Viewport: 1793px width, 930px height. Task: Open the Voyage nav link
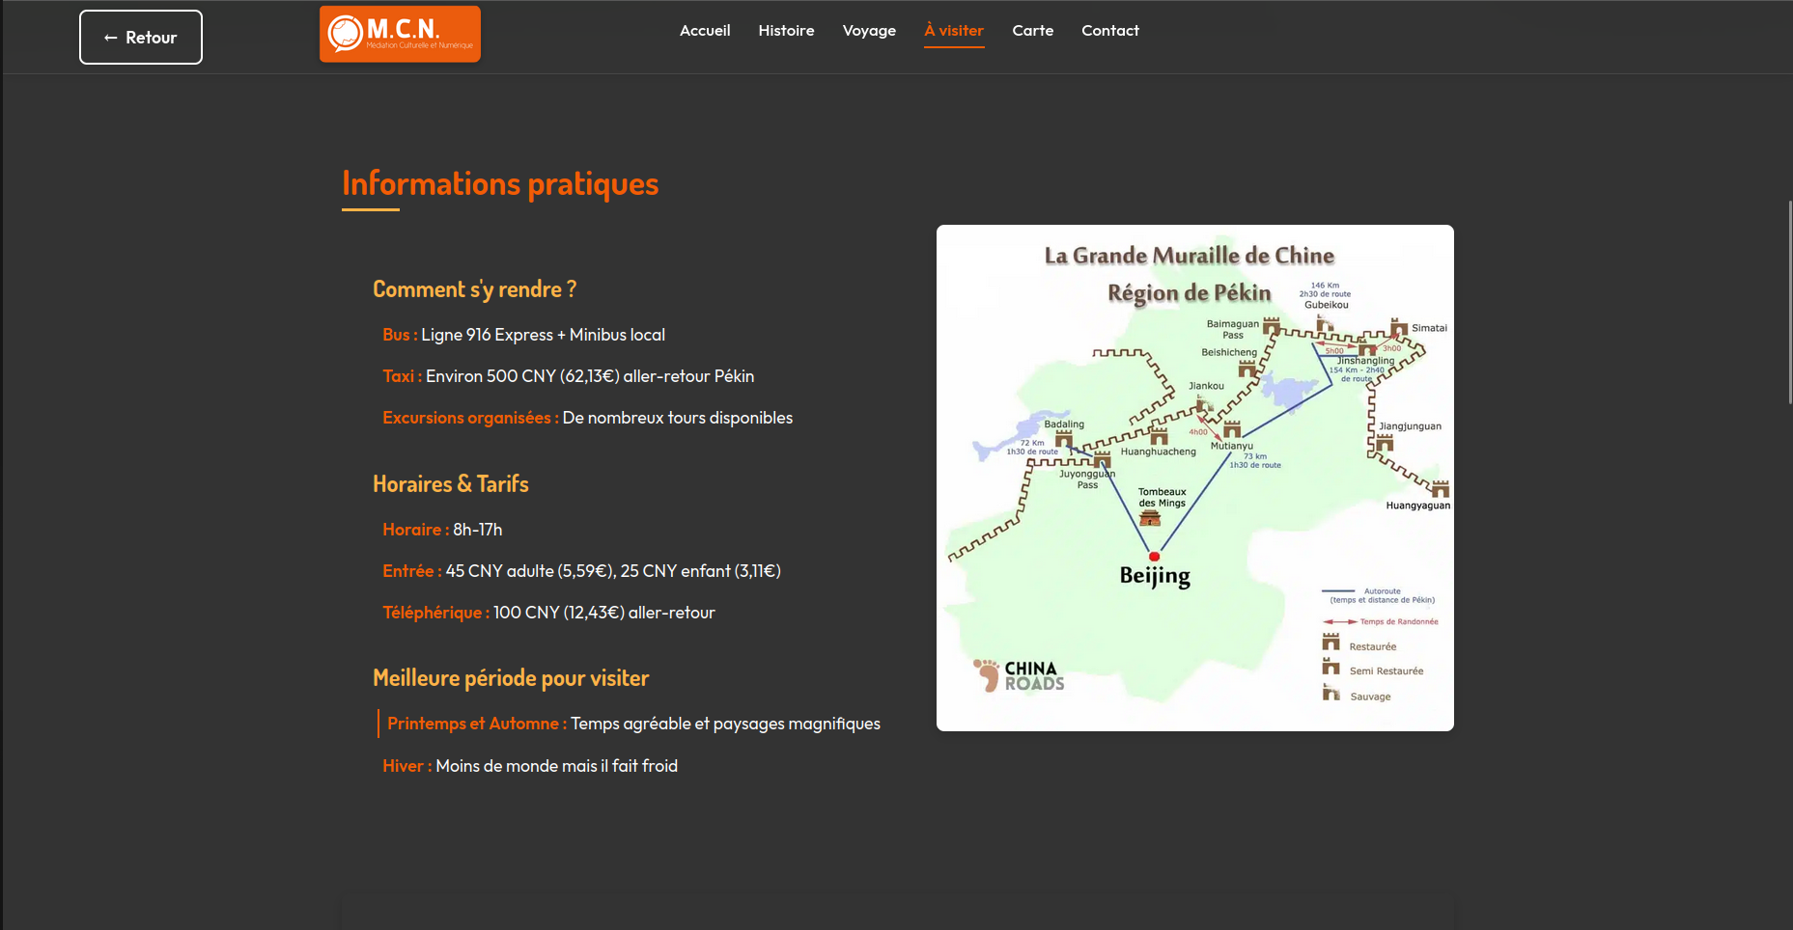869,31
